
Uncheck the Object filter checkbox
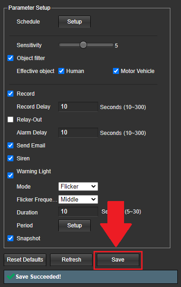coord(11,58)
